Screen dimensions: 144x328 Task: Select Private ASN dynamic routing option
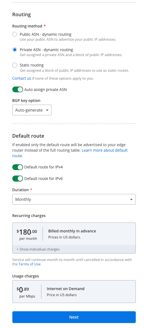[x=15, y=50]
